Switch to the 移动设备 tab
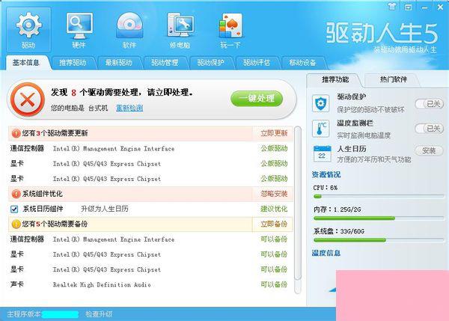This screenshot has width=449, height=321. 302,63
